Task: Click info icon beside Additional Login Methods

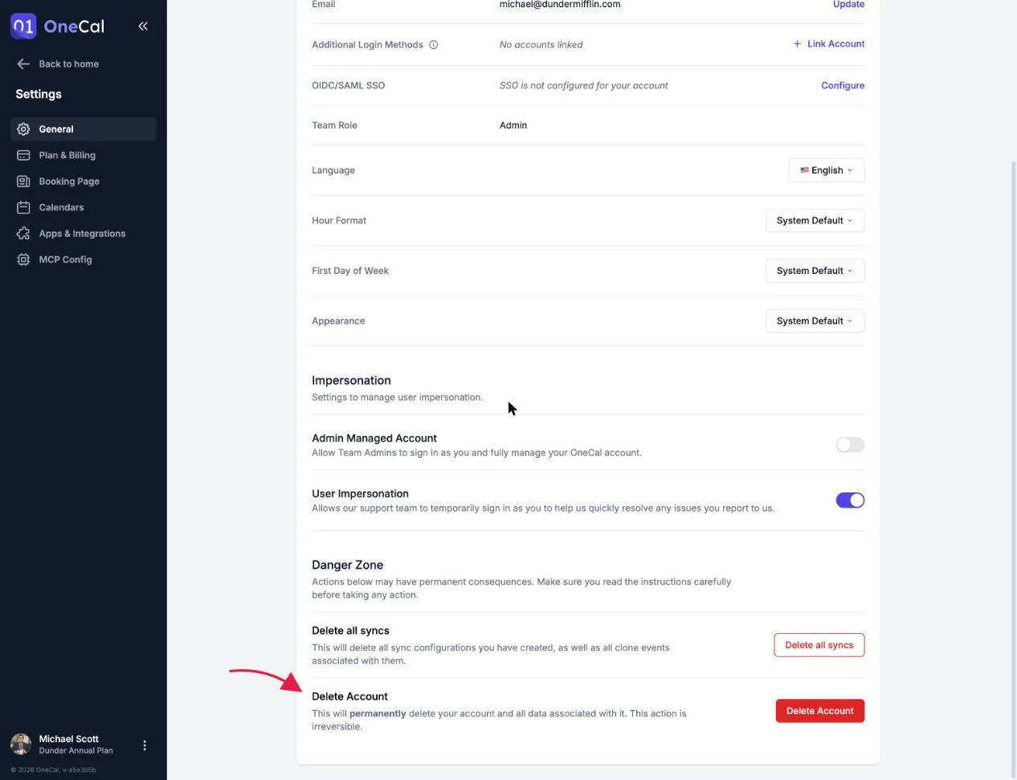Action: (434, 45)
